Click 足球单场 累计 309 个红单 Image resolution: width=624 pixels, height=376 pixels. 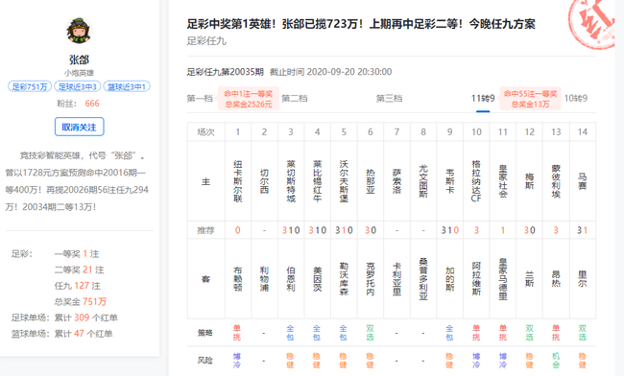click(x=64, y=317)
